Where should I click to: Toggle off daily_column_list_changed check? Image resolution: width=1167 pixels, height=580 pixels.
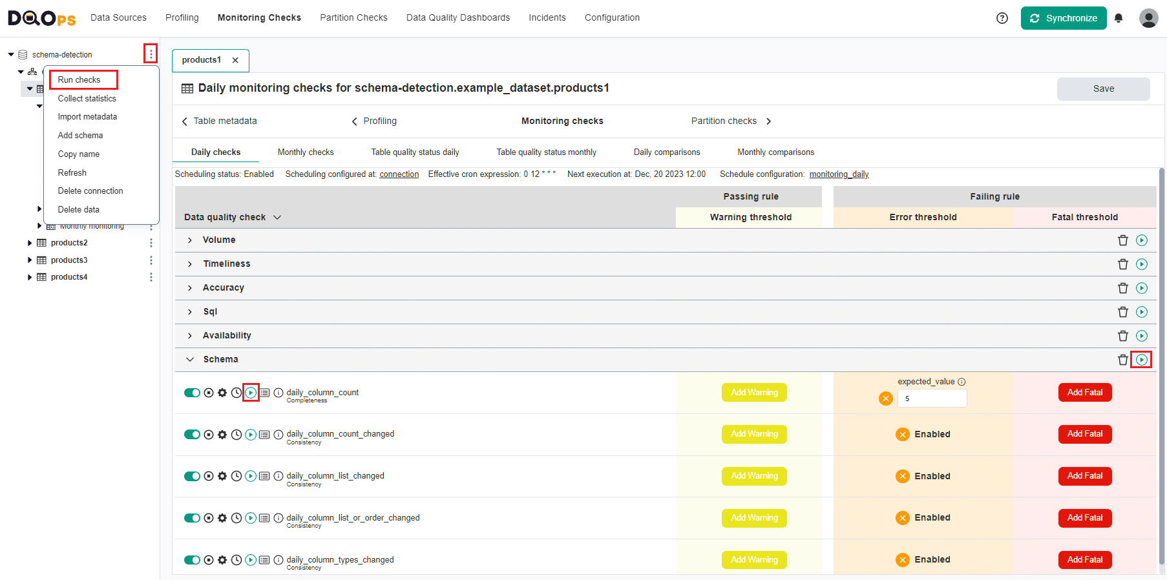click(x=192, y=476)
